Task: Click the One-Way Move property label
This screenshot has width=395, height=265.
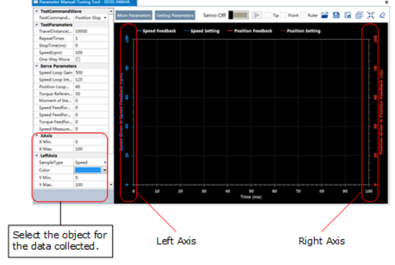Action: tap(55, 59)
